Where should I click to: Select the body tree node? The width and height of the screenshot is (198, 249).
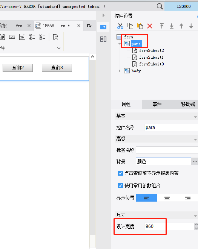[136, 71]
